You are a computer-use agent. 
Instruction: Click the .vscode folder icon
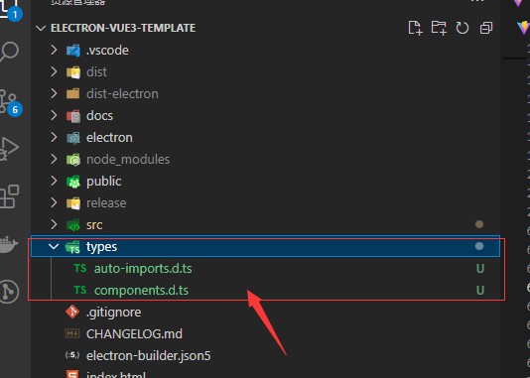point(73,51)
